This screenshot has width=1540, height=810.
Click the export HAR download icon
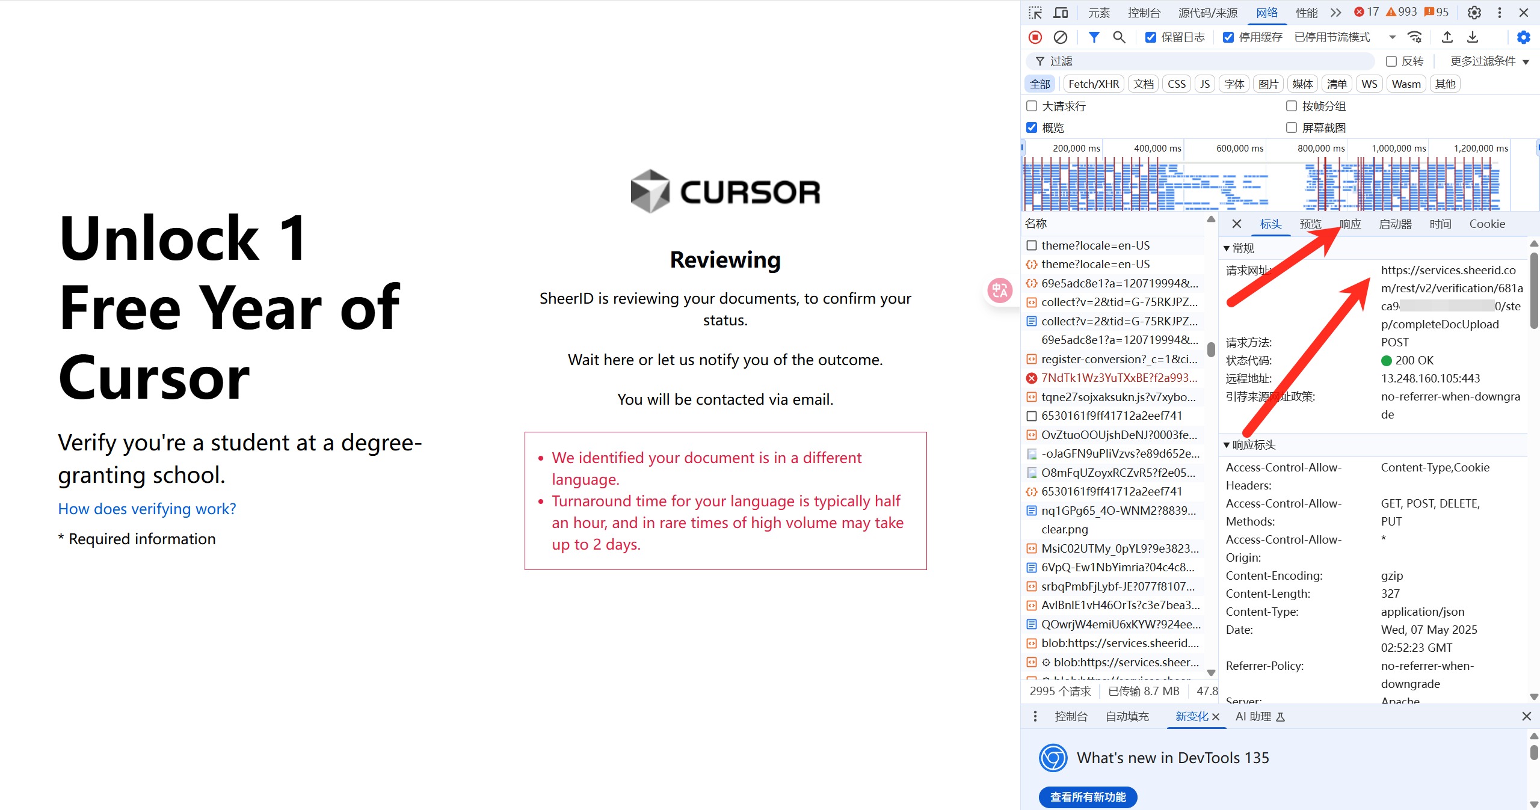(x=1472, y=37)
